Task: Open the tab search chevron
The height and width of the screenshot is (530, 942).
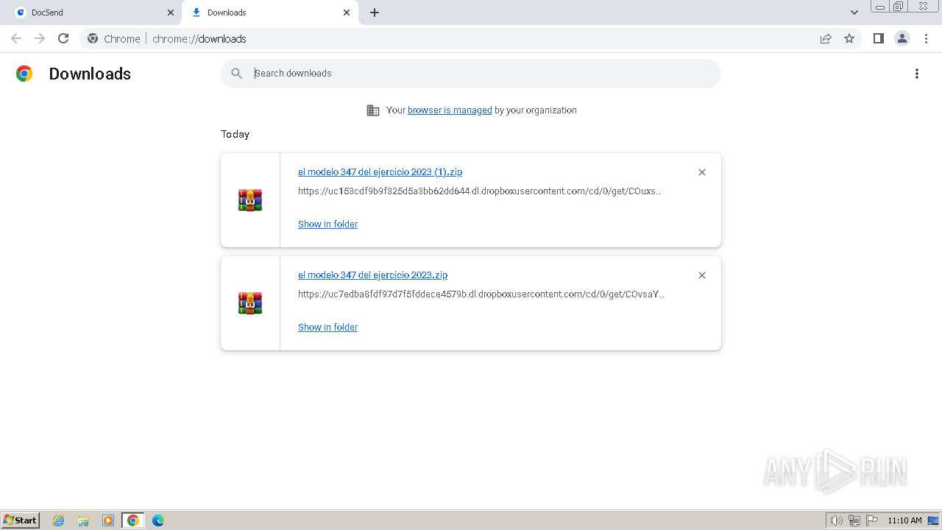Action: point(854,13)
